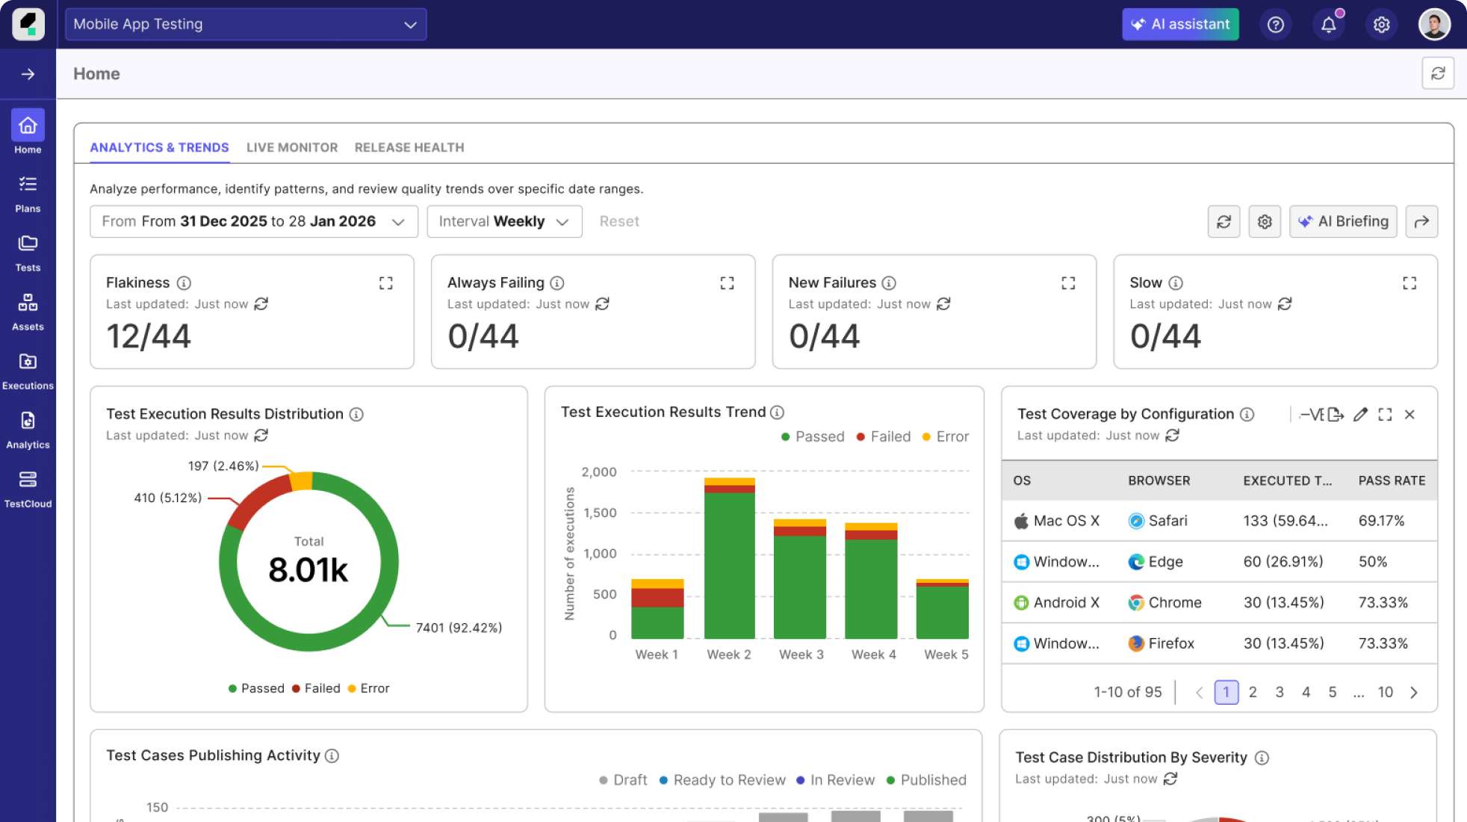Image resolution: width=1467 pixels, height=822 pixels.
Task: Open the Release Health tab
Action: point(409,147)
